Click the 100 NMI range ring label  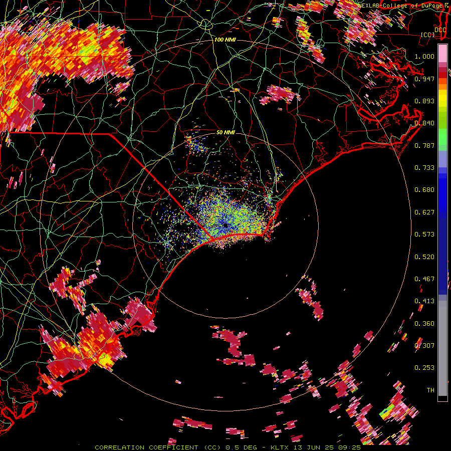pyautogui.click(x=225, y=40)
